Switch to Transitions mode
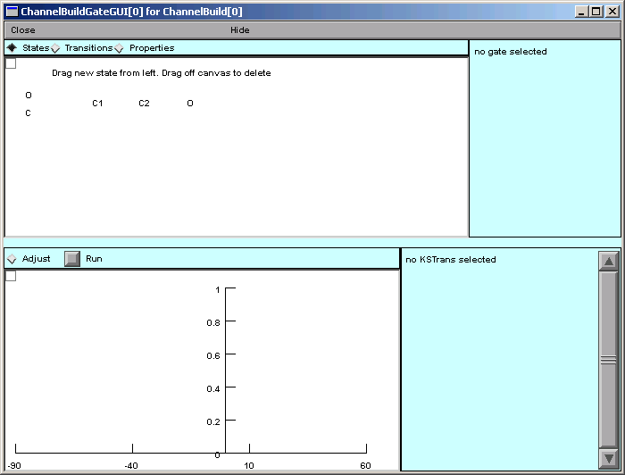Viewport: 625px width, 475px height. click(x=55, y=48)
